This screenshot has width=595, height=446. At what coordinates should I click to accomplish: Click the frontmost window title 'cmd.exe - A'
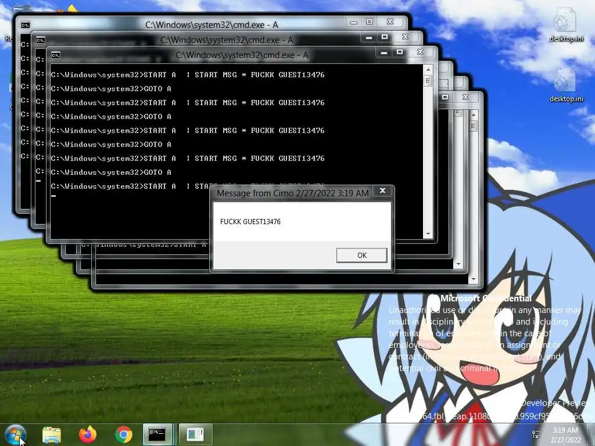(242, 55)
